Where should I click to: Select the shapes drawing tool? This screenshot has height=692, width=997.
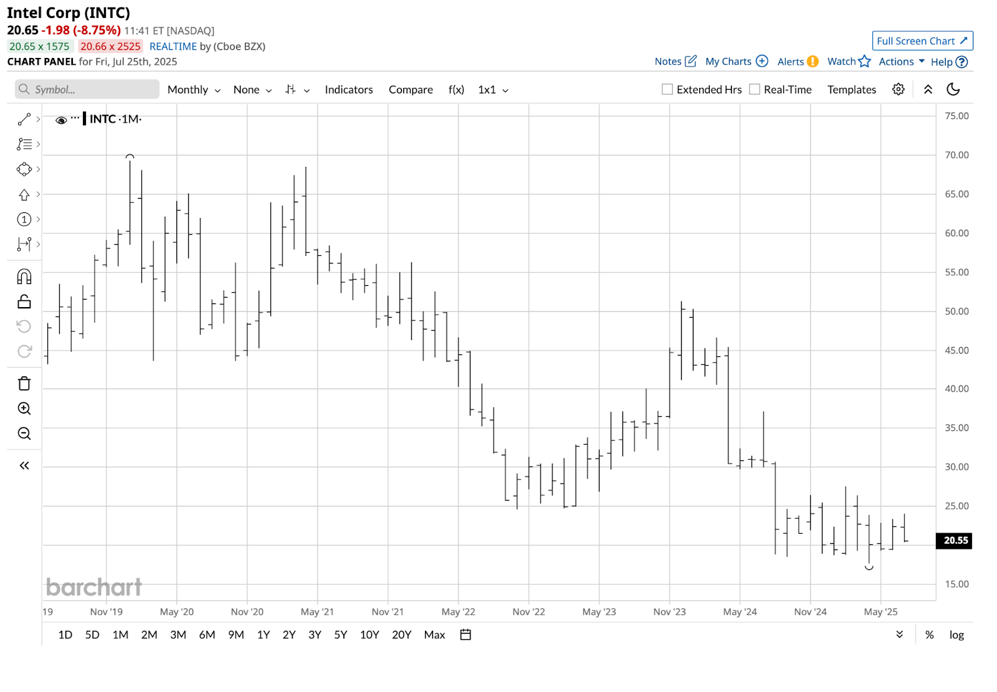point(24,169)
